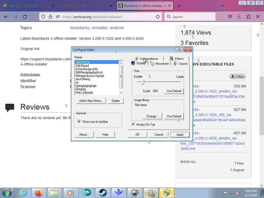Close the BlueStacks 4 offline installer tab
The height and width of the screenshot is (198, 264).
tap(169, 6)
